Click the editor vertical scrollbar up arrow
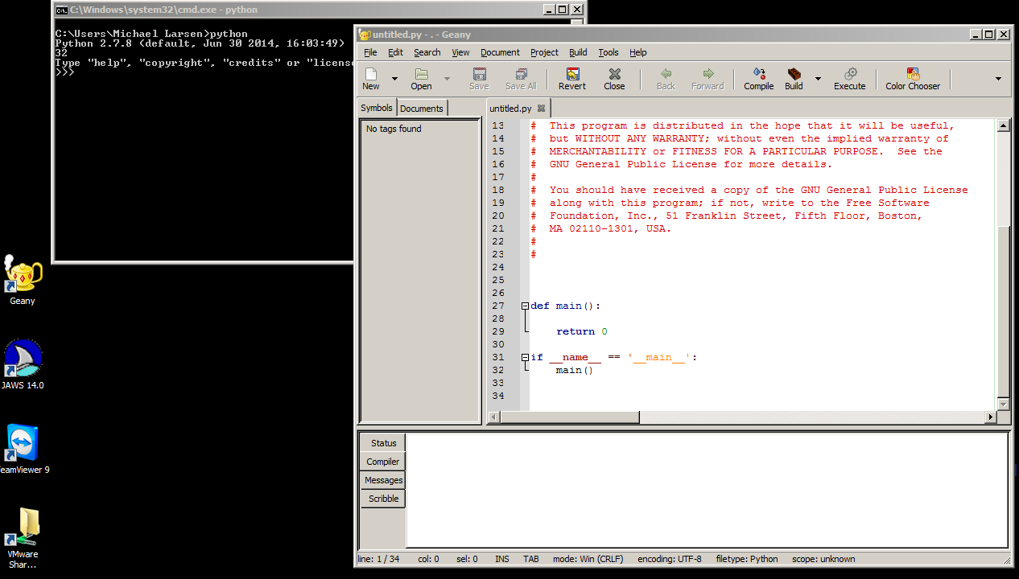 [1003, 125]
